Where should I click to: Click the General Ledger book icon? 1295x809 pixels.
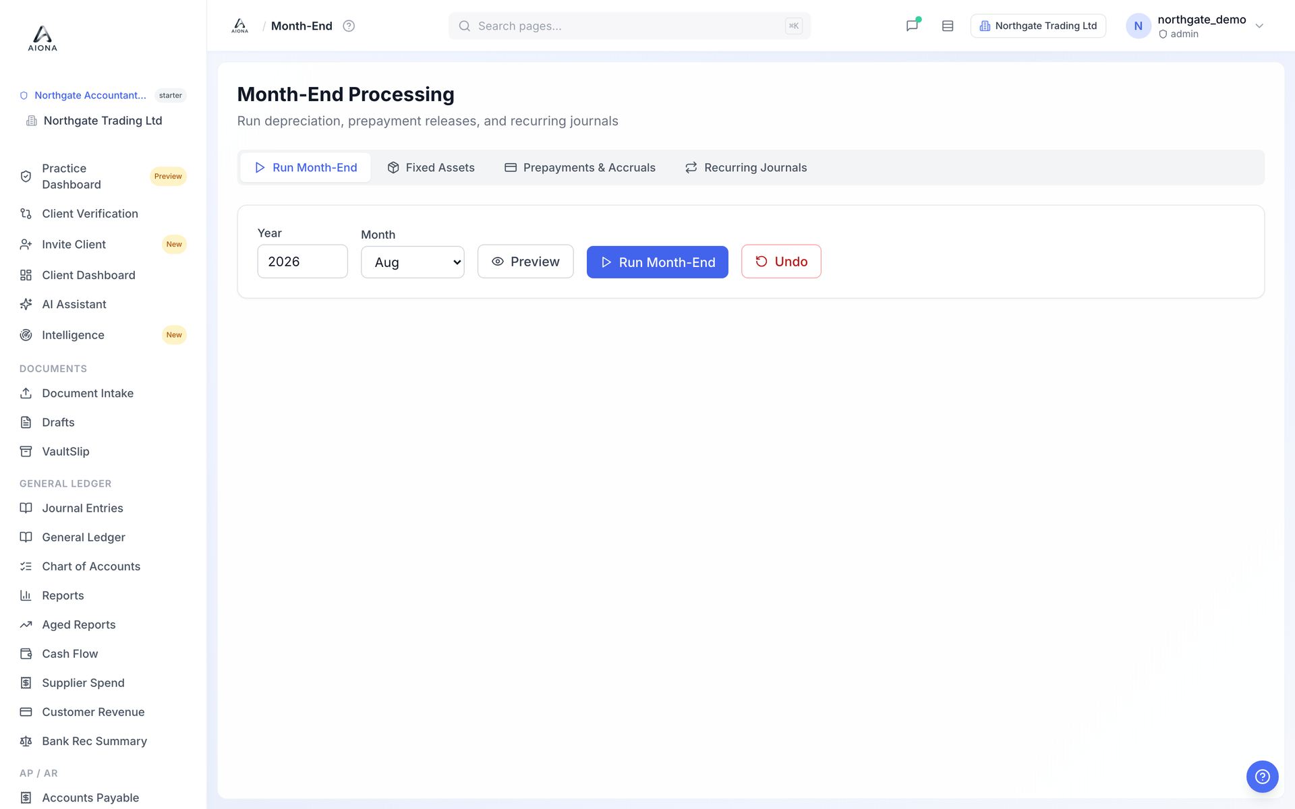click(26, 537)
